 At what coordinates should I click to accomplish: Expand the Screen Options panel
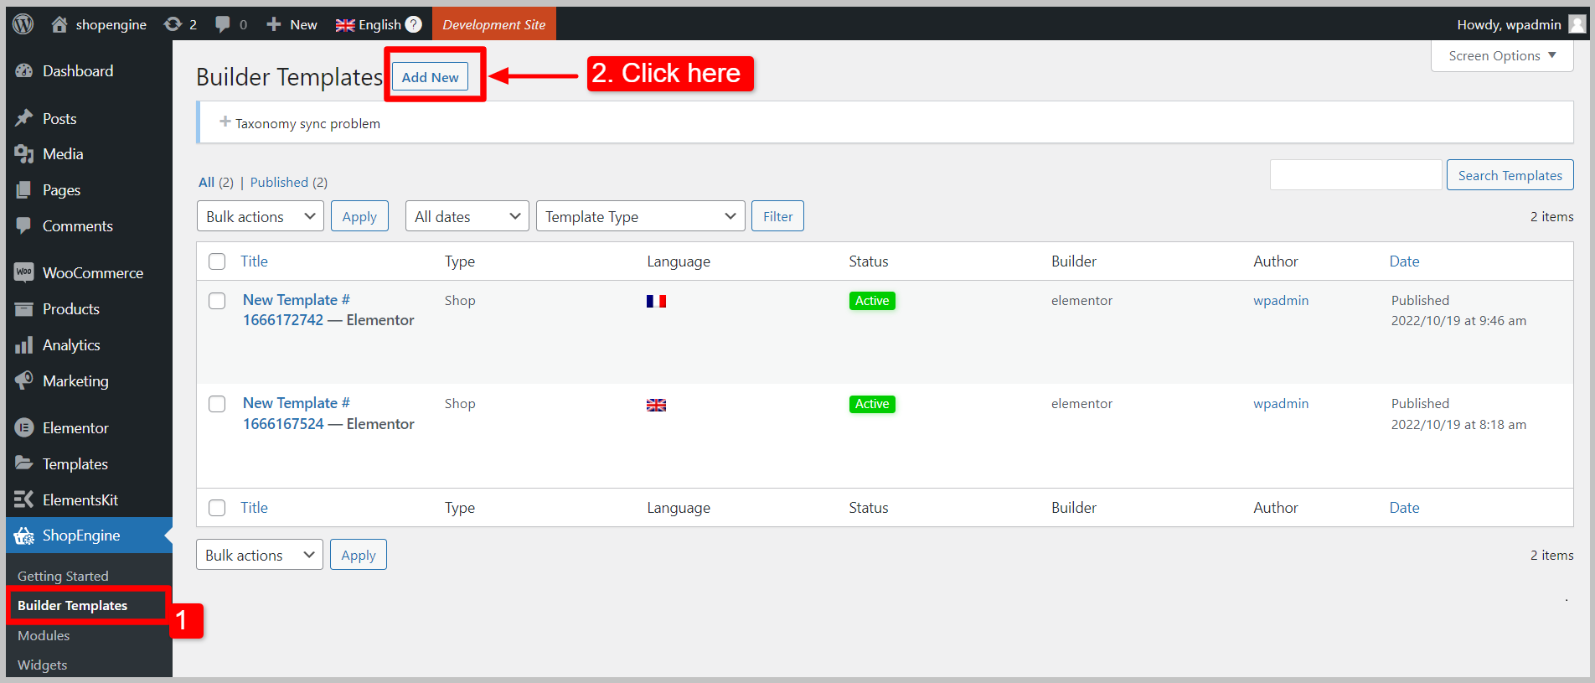click(1502, 56)
